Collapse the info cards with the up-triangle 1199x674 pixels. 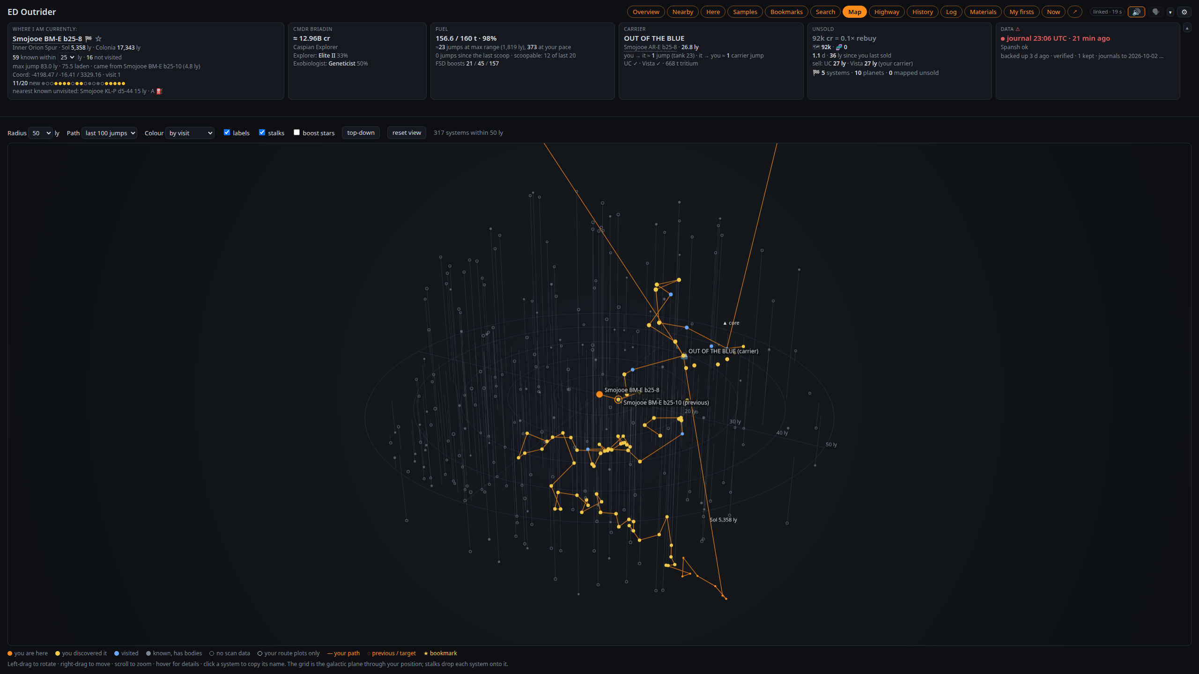pyautogui.click(x=1187, y=28)
